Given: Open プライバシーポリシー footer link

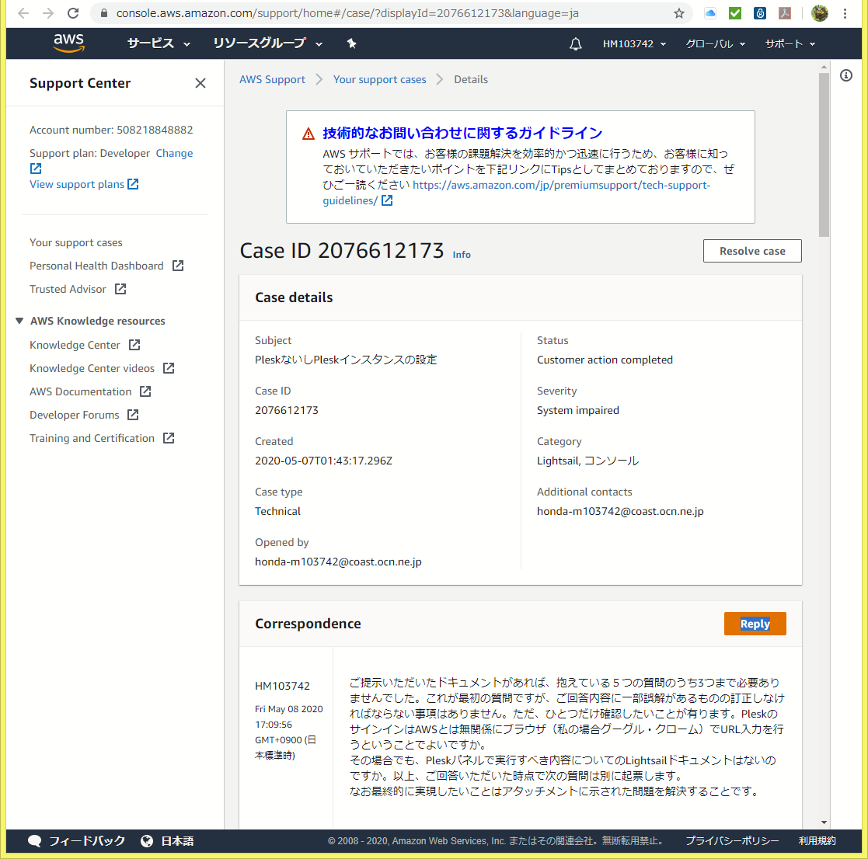Looking at the screenshot, I should (732, 841).
